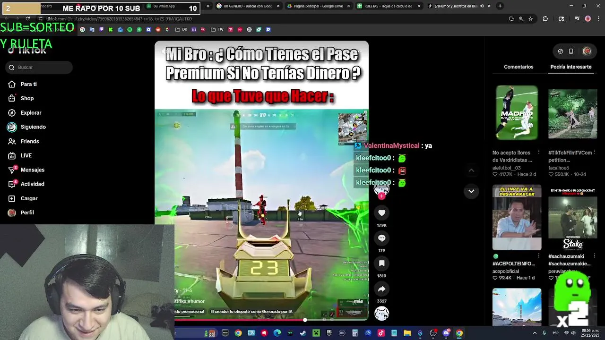Click the coins icon near the top-right avatar
This screenshot has width=605, height=340.
coord(561,51)
